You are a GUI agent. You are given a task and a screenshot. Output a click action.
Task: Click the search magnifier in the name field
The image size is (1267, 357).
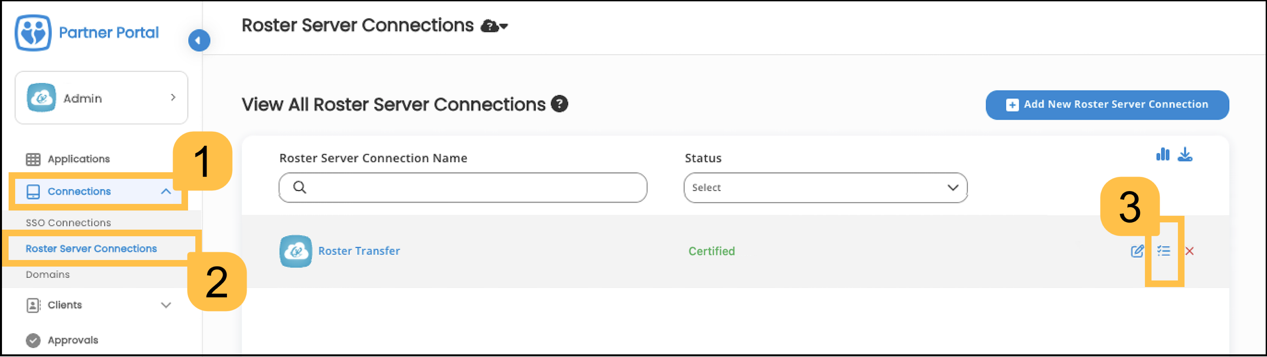[299, 187]
